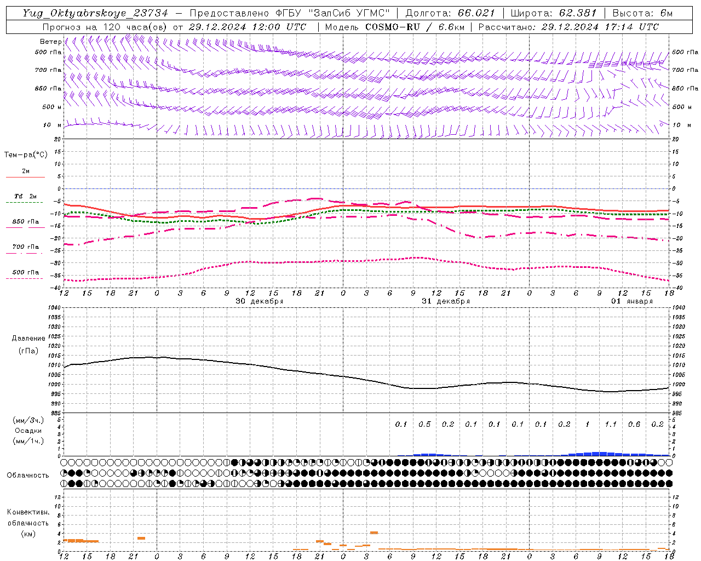Screen dimensions: 701x561
Task: Click the date label 30 декабря
Action: (x=260, y=301)
